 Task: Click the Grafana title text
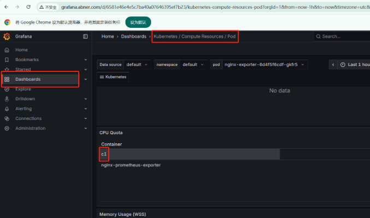24,37
